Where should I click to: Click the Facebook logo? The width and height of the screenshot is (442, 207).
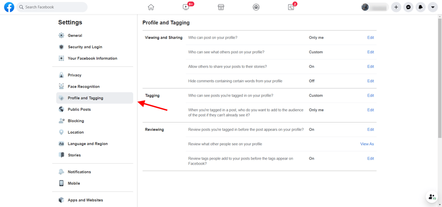coord(9,7)
